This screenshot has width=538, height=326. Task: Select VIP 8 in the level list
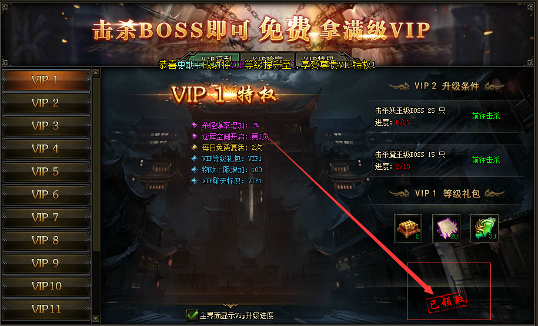[x=46, y=240]
